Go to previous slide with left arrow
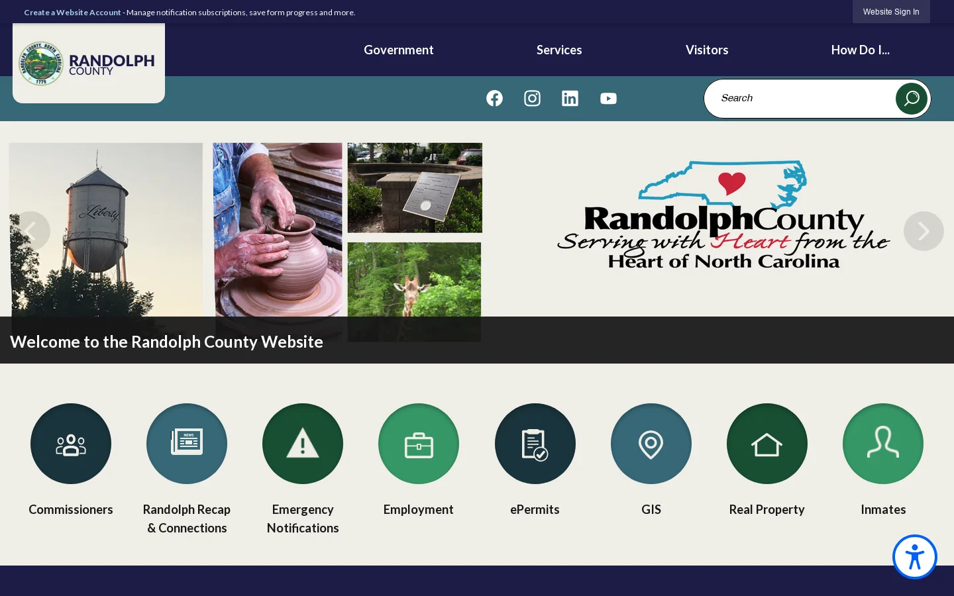Viewport: 954px width, 596px height. click(30, 231)
